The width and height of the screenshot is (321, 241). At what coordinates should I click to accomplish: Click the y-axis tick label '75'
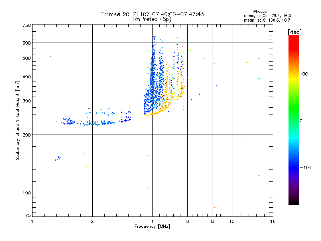[x=28, y=215]
